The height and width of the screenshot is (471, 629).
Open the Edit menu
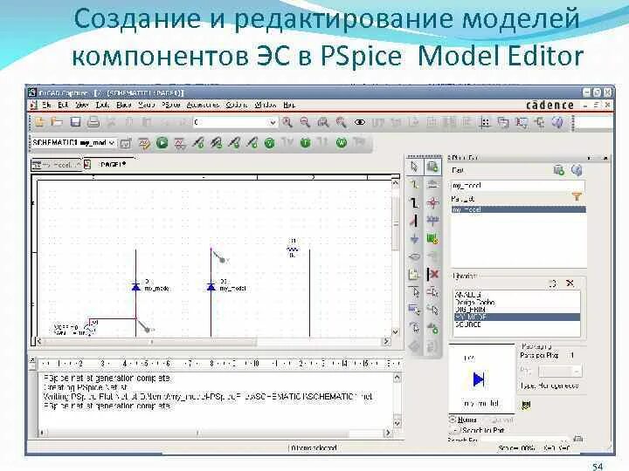pos(64,105)
